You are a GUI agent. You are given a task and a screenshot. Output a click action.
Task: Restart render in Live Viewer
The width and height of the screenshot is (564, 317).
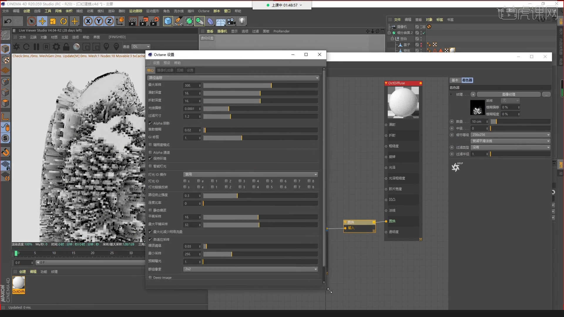26,47
